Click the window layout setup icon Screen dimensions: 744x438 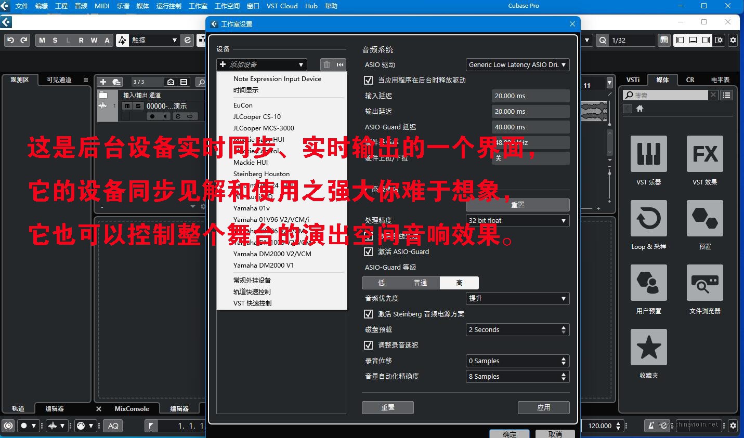tap(719, 40)
